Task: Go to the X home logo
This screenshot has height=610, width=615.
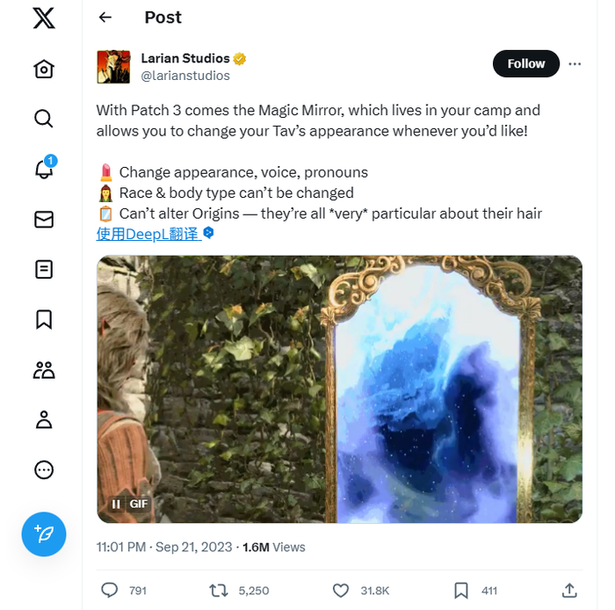Action: click(44, 18)
